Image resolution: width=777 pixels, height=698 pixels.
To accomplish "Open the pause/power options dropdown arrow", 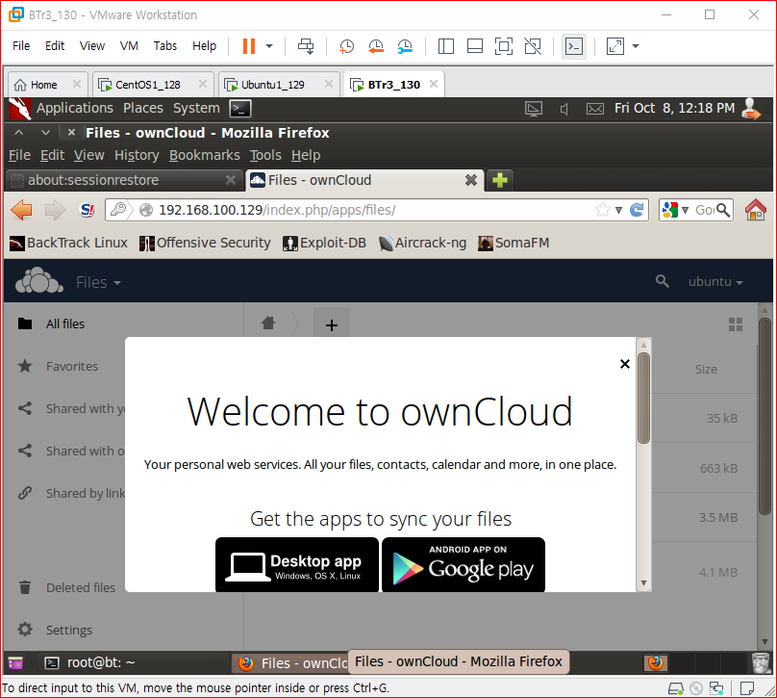I will coord(269,46).
